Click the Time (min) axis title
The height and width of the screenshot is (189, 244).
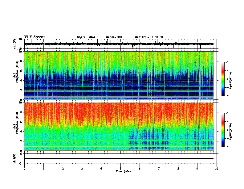123,171
